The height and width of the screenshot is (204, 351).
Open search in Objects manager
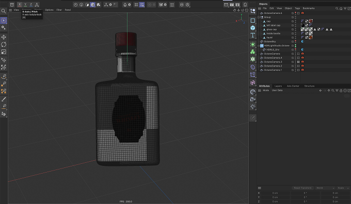337,8
